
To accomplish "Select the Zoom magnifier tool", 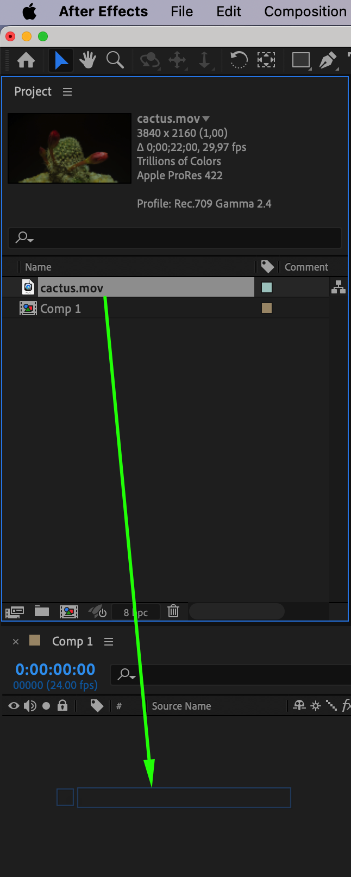I will pyautogui.click(x=115, y=60).
